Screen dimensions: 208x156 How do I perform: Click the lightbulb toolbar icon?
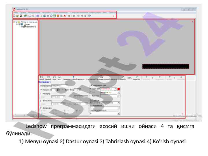pos(69,16)
